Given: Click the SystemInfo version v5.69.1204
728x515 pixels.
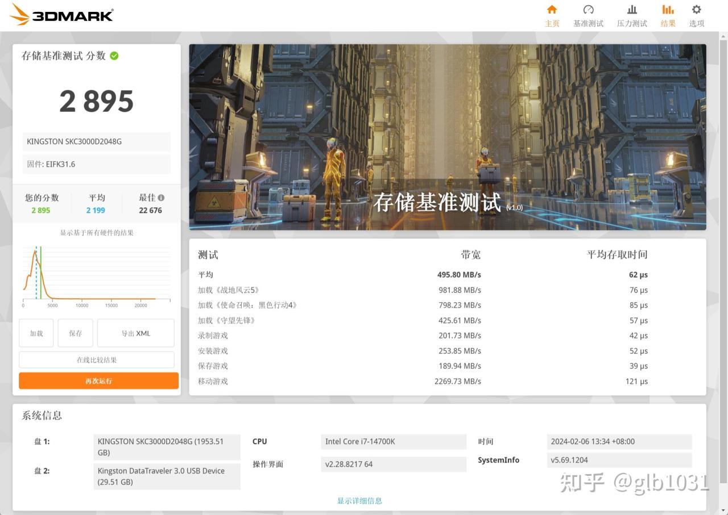Looking at the screenshot, I should coord(619,460).
